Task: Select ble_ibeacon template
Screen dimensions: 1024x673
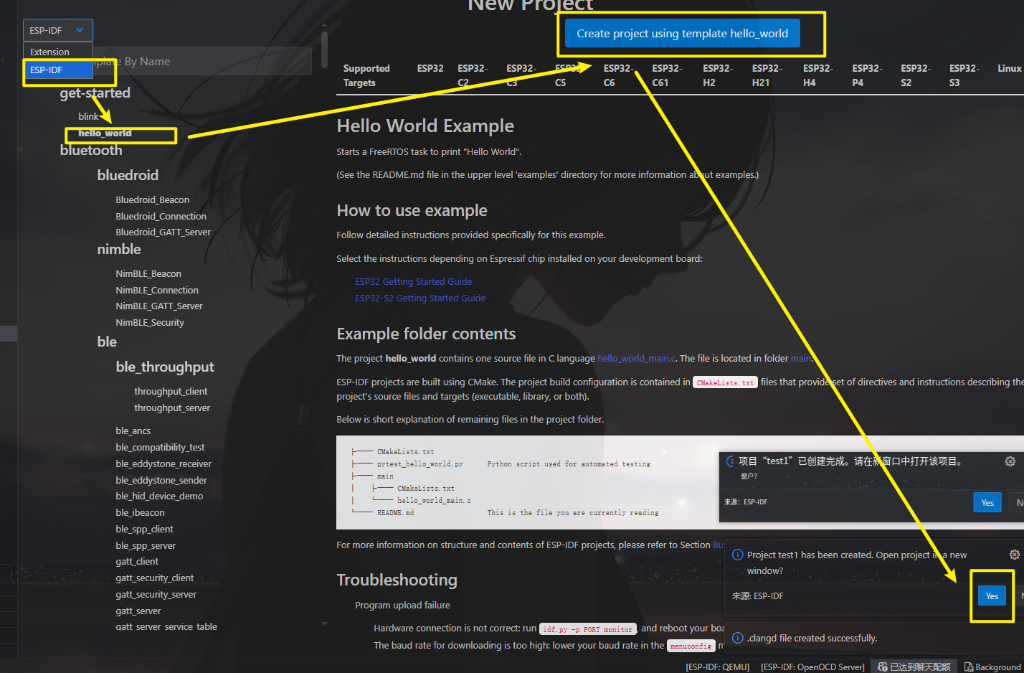Action: tap(140, 512)
